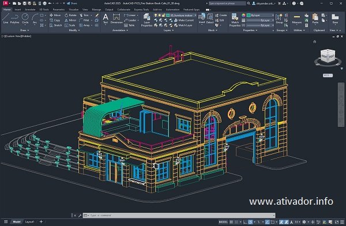The width and height of the screenshot is (346, 226).
Task: Click the Array tool
Action: (85, 25)
